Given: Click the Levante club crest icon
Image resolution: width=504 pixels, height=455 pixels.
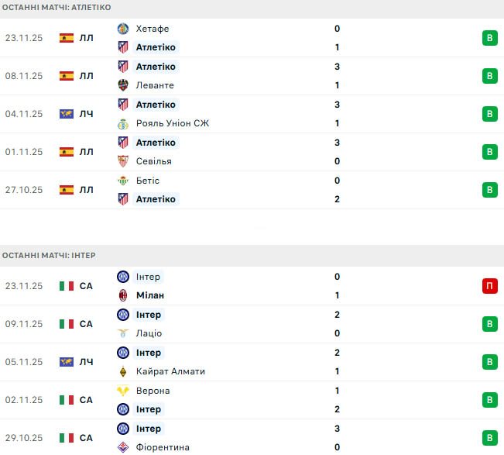Looking at the screenshot, I should pos(122,85).
